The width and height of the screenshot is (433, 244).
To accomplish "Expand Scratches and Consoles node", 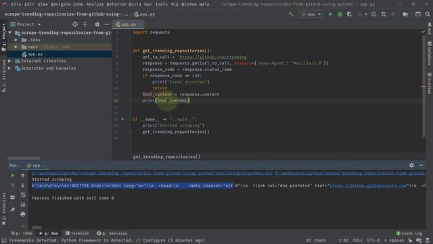I will [10, 68].
